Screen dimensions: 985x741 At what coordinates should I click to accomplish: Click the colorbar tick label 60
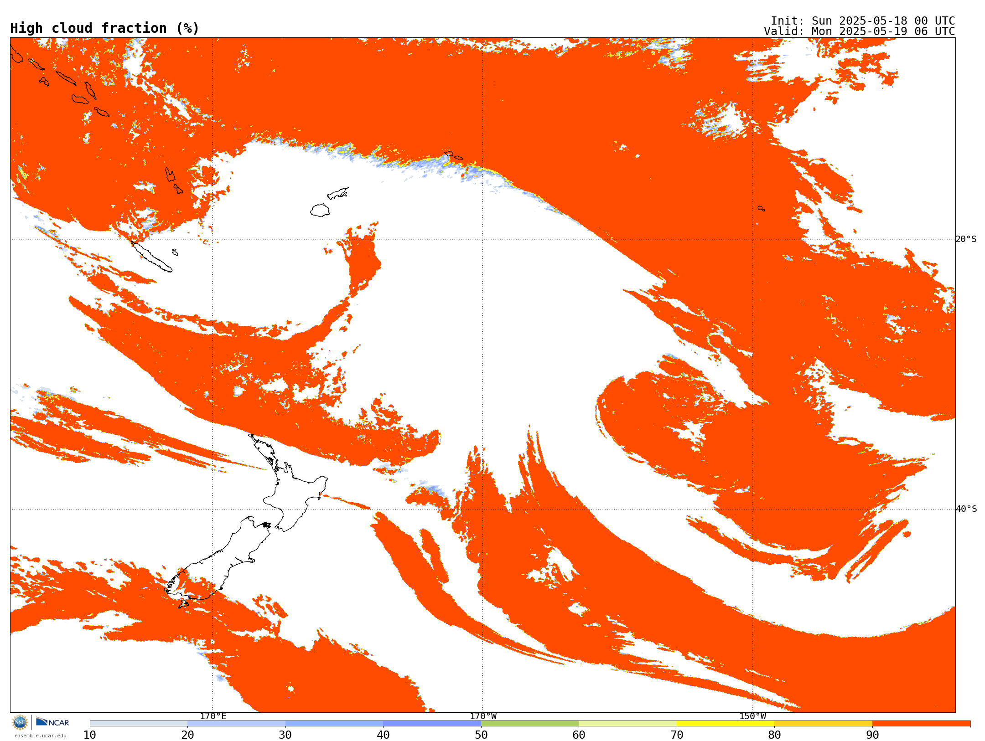click(x=579, y=735)
